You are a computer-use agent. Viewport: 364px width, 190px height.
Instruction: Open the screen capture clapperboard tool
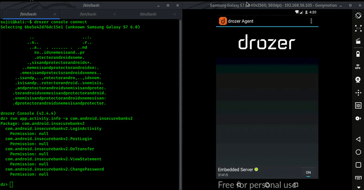(358, 41)
